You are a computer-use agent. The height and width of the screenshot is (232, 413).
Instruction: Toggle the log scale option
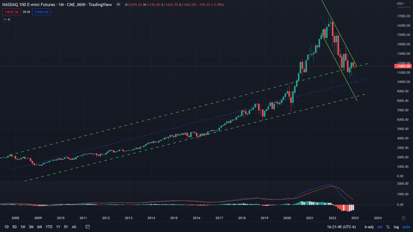tap(396, 227)
